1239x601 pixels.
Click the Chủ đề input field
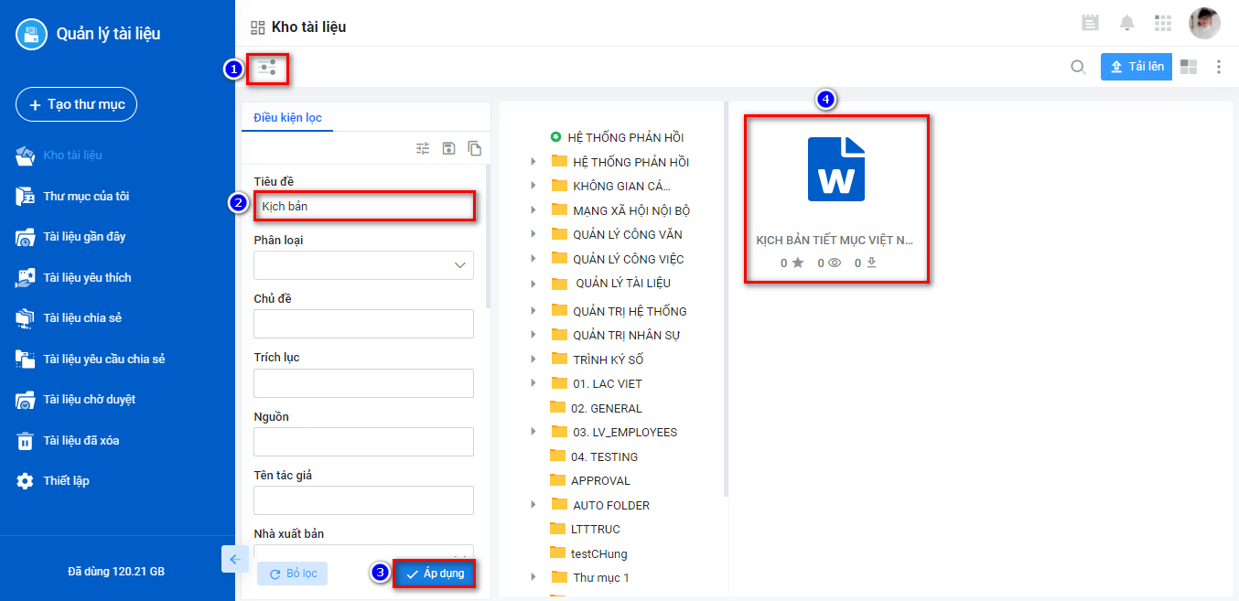(x=364, y=324)
